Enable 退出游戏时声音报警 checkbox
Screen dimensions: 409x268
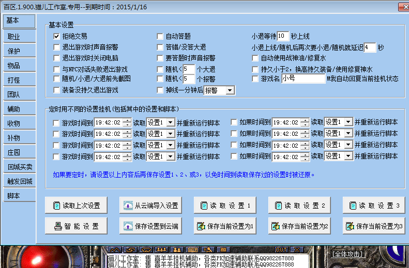pyautogui.click(x=56, y=47)
